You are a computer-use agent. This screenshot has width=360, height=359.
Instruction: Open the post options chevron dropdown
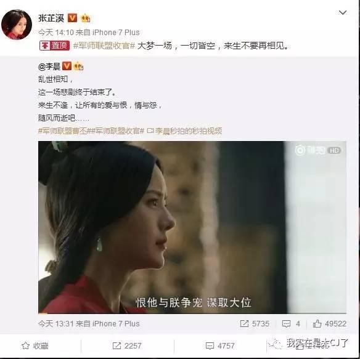[343, 12]
